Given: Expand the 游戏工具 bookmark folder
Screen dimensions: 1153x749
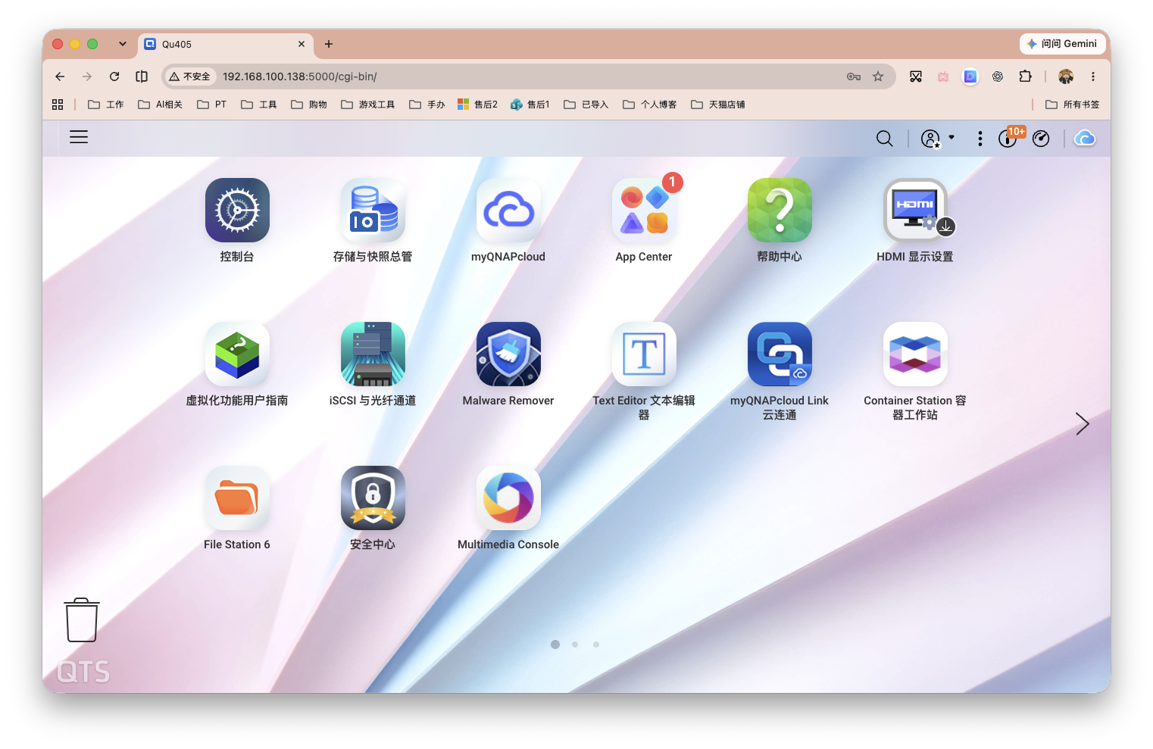Looking at the screenshot, I should 368,105.
